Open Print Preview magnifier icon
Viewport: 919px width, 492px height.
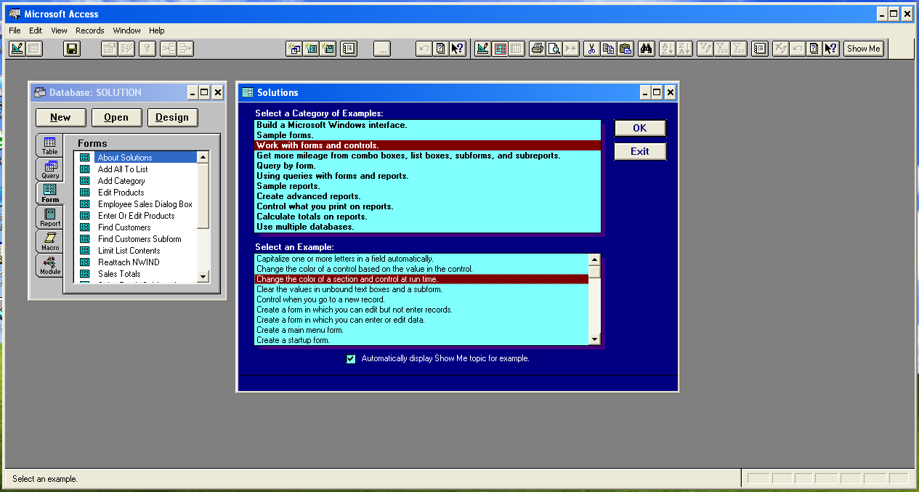coord(554,49)
